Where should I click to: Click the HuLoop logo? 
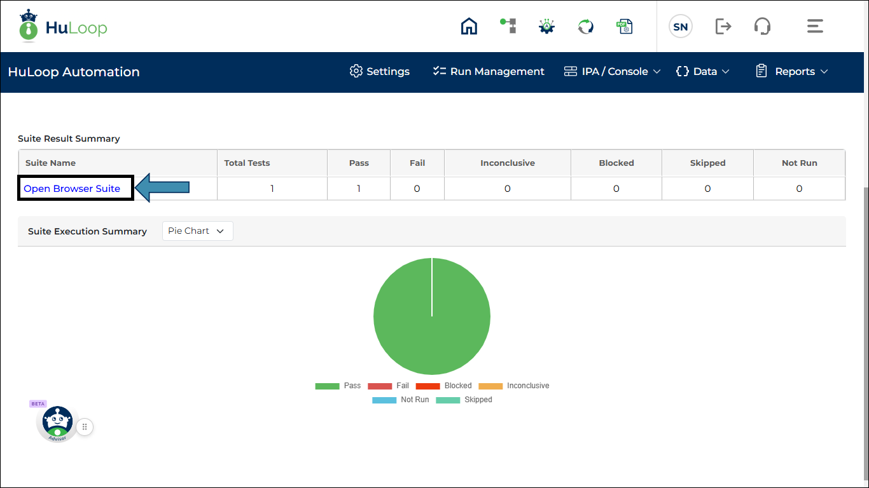click(63, 26)
